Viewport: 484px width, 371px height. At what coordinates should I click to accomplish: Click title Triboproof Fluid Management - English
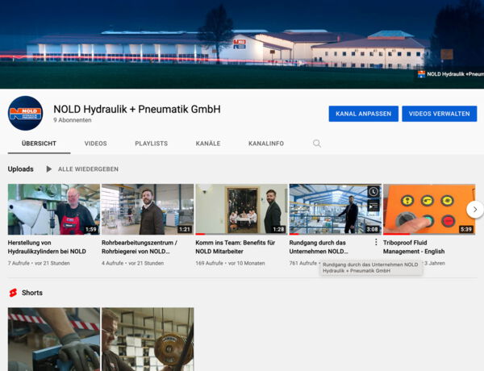[414, 247]
